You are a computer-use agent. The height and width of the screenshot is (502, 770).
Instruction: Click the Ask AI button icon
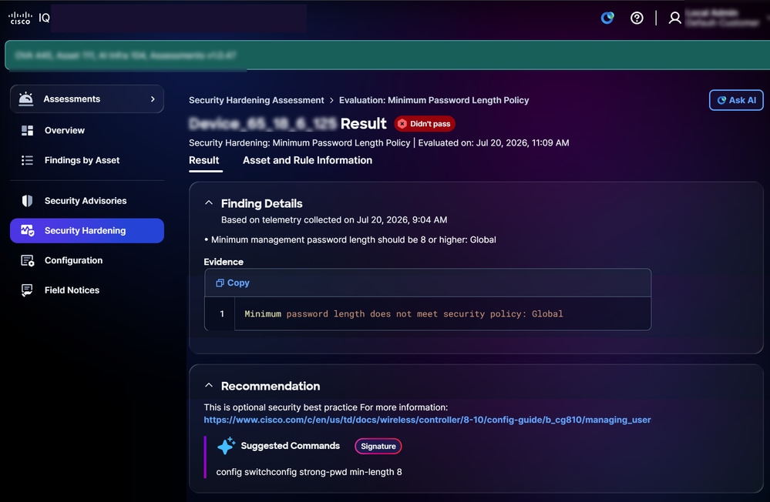coord(721,100)
